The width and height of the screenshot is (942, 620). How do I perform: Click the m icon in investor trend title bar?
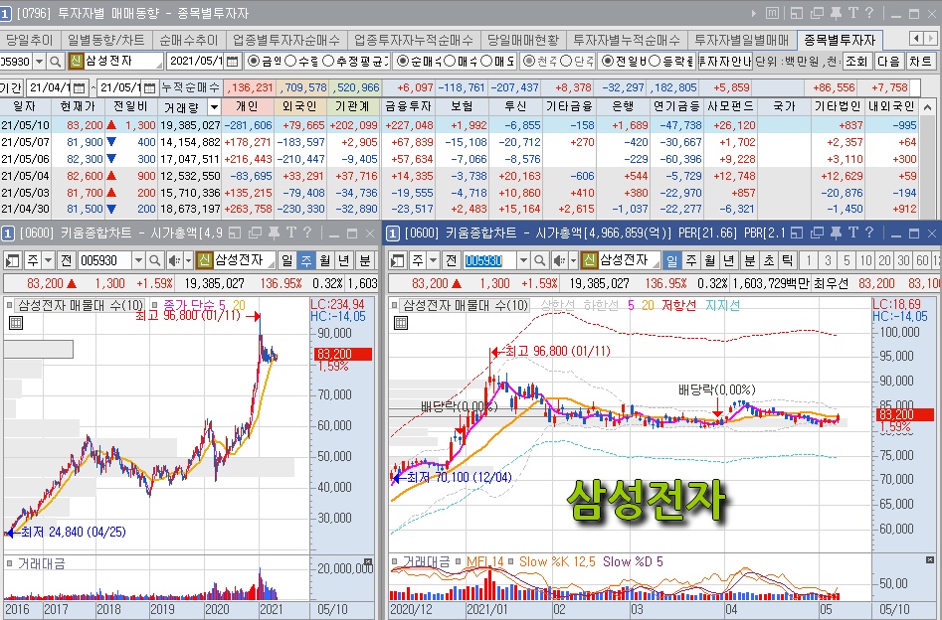(773, 13)
